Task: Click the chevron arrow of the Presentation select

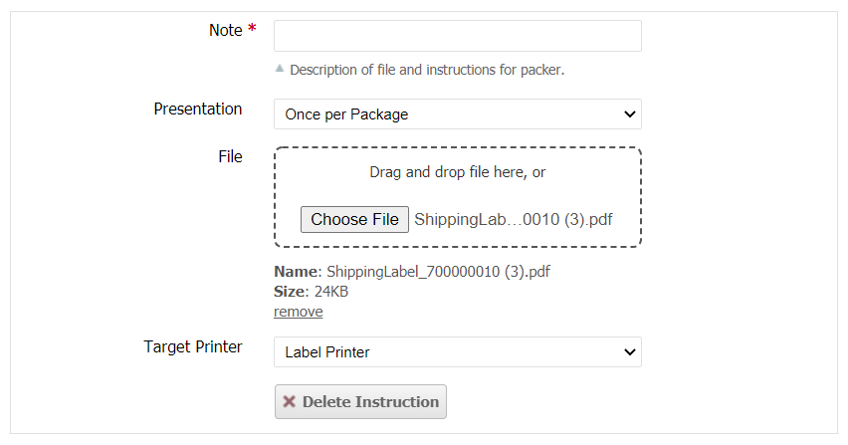Action: click(629, 113)
